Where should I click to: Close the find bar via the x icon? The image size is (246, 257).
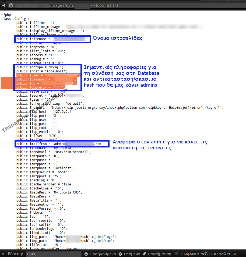coord(3,254)
